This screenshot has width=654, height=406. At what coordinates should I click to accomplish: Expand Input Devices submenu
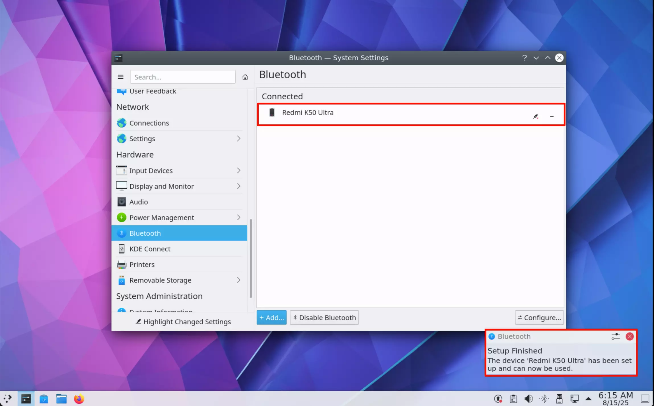[x=238, y=171]
